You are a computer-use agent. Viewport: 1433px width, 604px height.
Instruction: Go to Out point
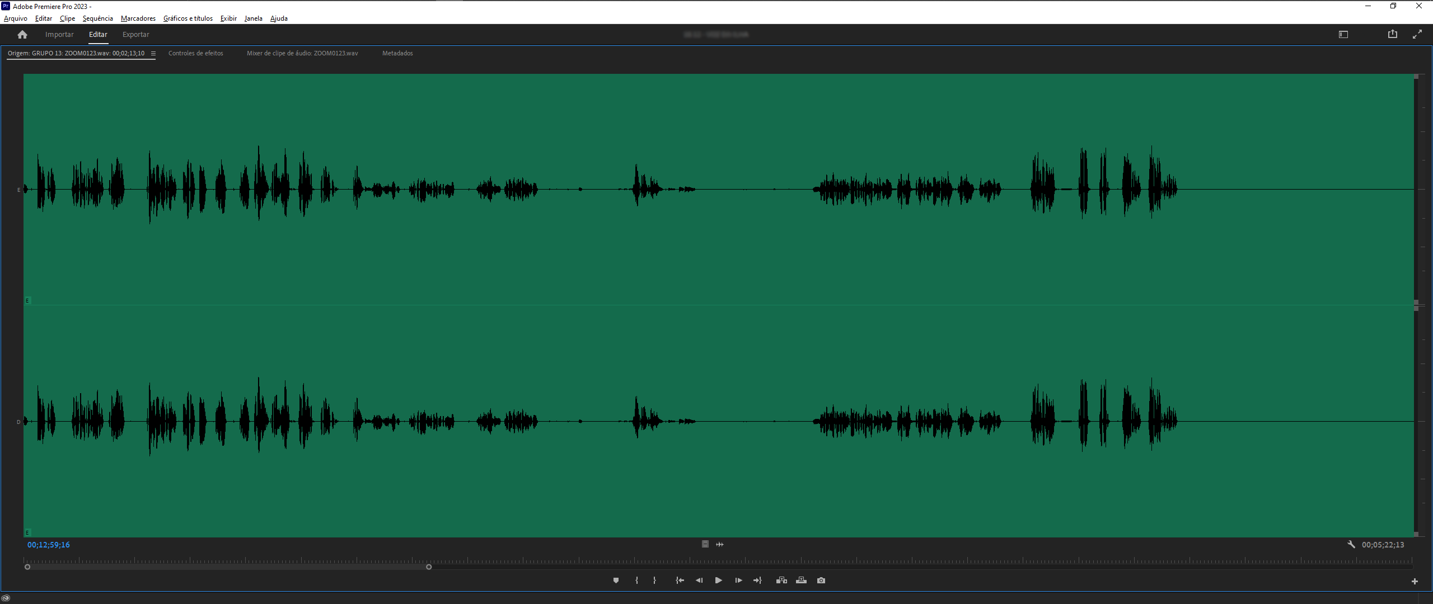757,581
